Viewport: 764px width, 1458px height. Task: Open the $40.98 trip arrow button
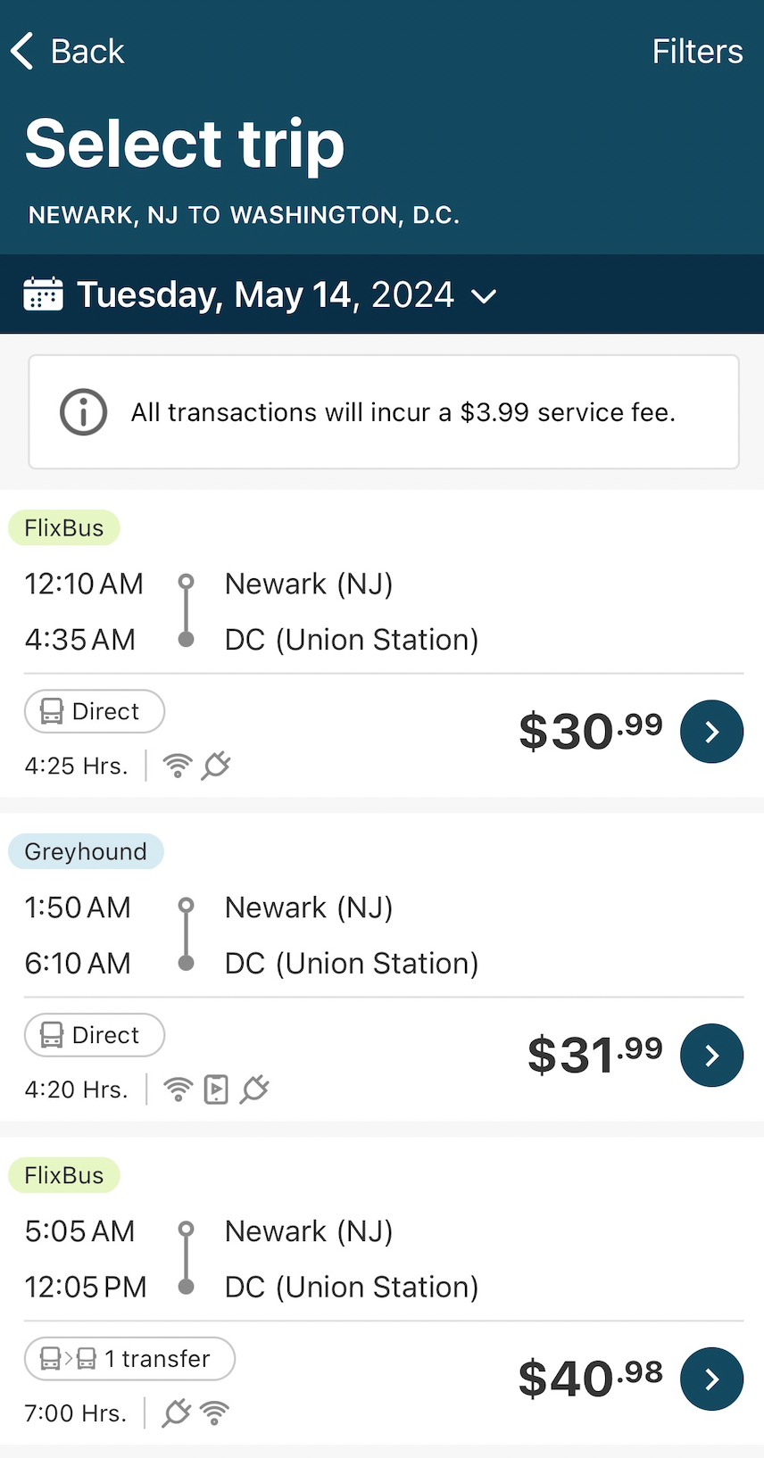(711, 1379)
